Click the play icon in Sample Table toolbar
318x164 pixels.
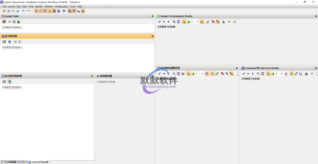click(x=10, y=22)
